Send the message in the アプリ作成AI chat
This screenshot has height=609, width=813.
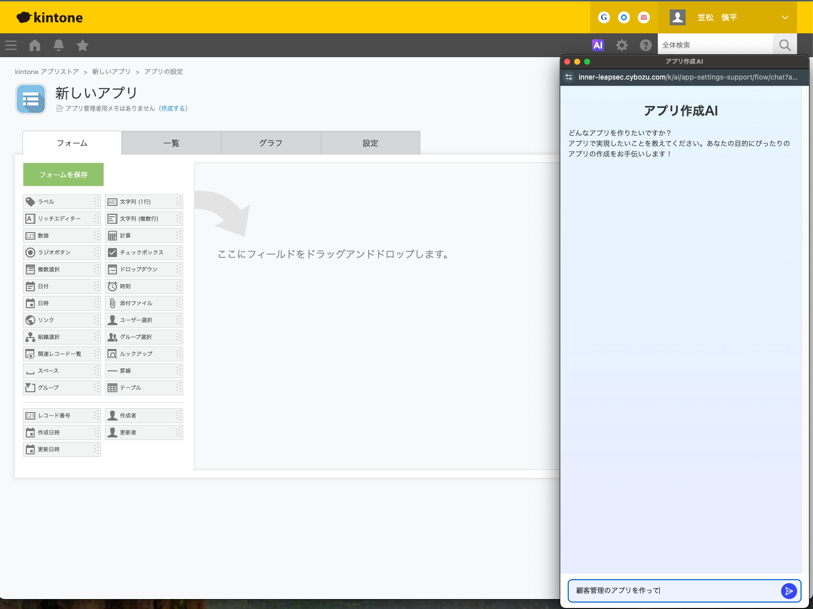[789, 591]
